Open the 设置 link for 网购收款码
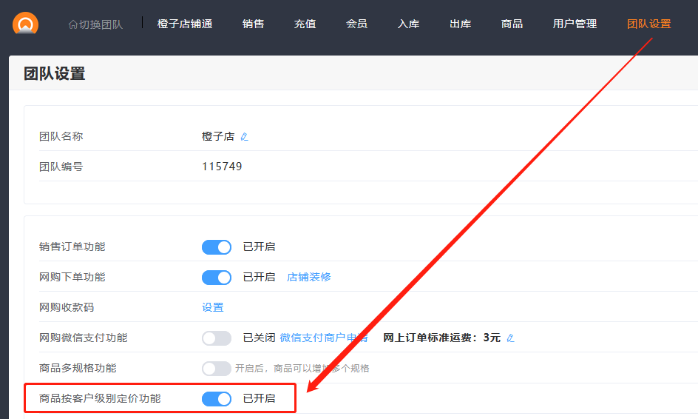Screen dimensions: 698x419 213,307
